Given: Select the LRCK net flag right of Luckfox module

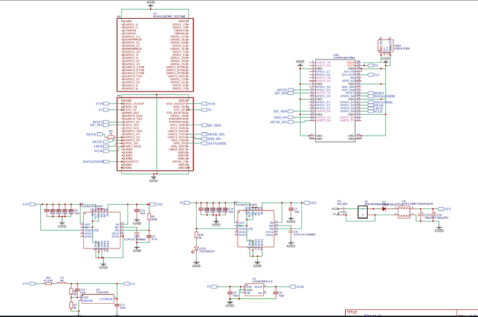Looking at the screenshot, I should click(371, 108).
